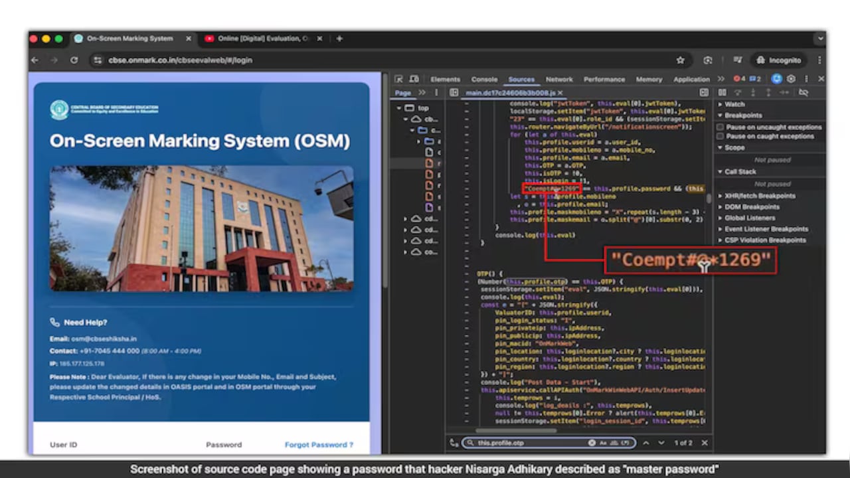The image size is (850, 478).
Task: Enable Pause on uncaught exceptions
Action: pos(720,127)
